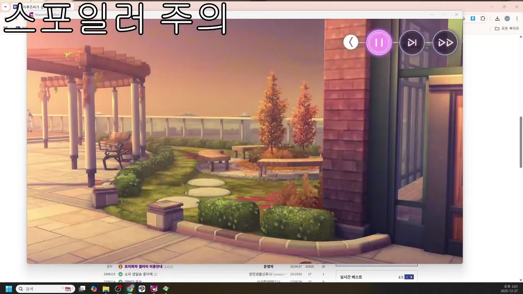Go to previous page of 실시간 베스트

pyautogui.click(x=407, y=277)
